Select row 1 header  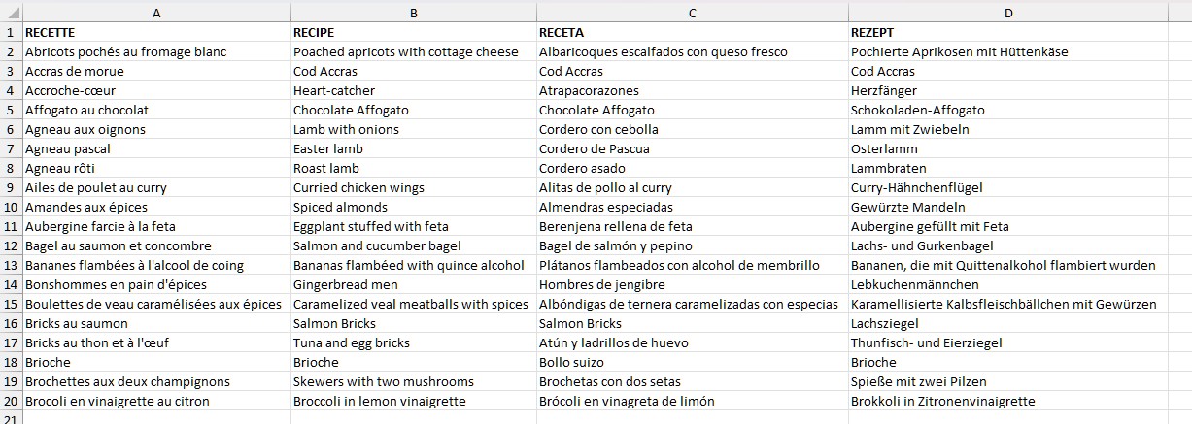(x=11, y=32)
